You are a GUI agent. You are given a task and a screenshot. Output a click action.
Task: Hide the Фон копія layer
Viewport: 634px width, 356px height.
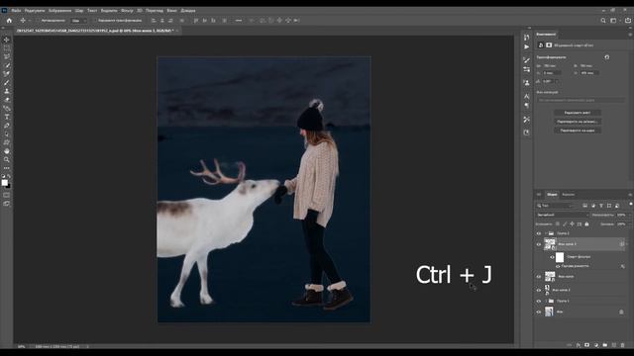[x=539, y=277]
